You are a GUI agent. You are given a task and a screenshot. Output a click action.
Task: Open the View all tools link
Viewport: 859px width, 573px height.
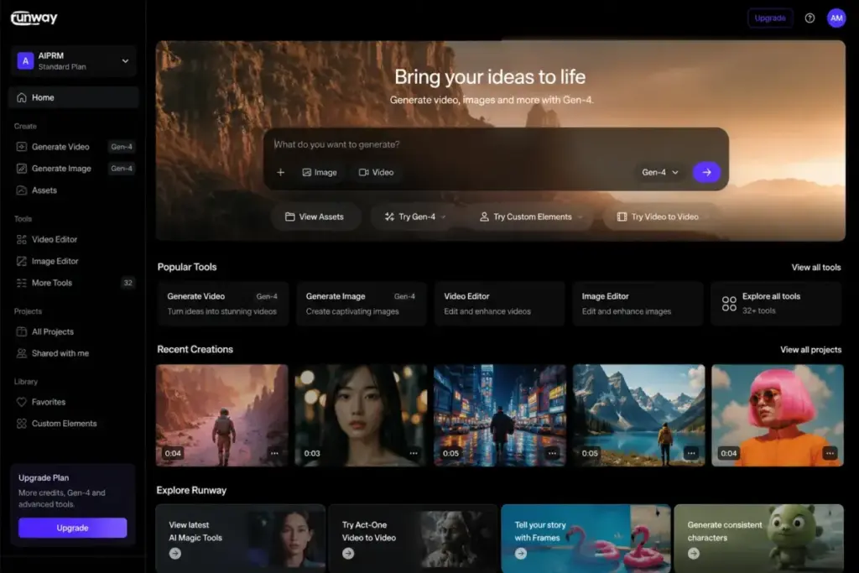point(815,268)
